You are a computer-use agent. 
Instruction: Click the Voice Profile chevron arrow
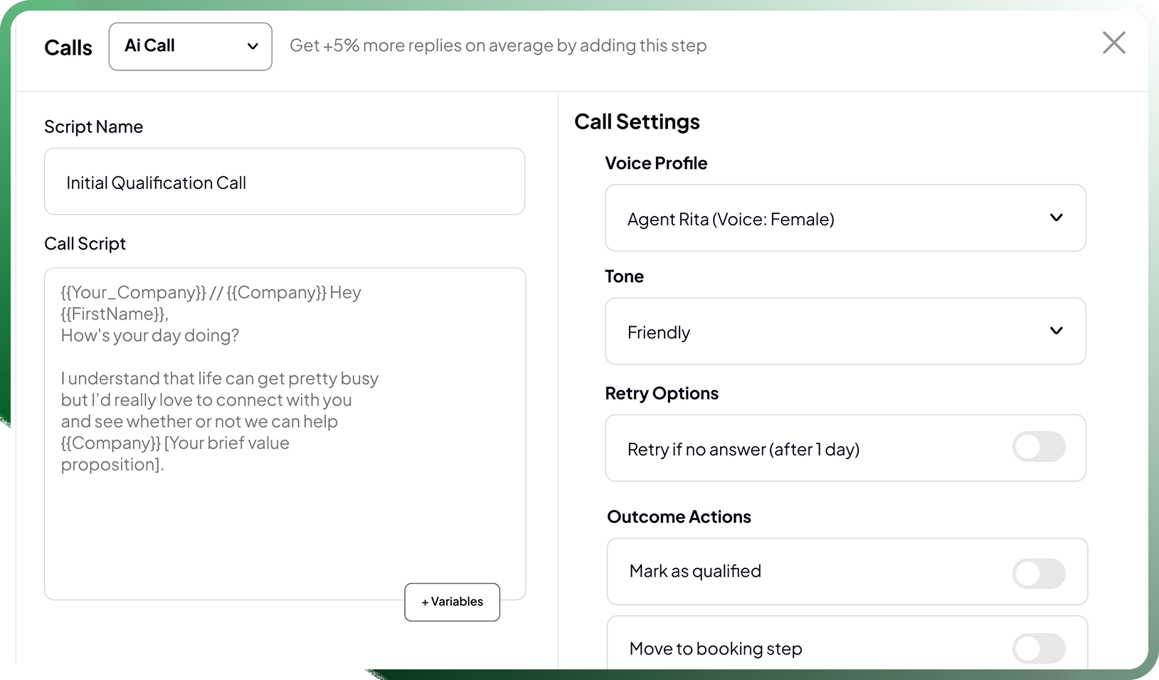(1056, 217)
